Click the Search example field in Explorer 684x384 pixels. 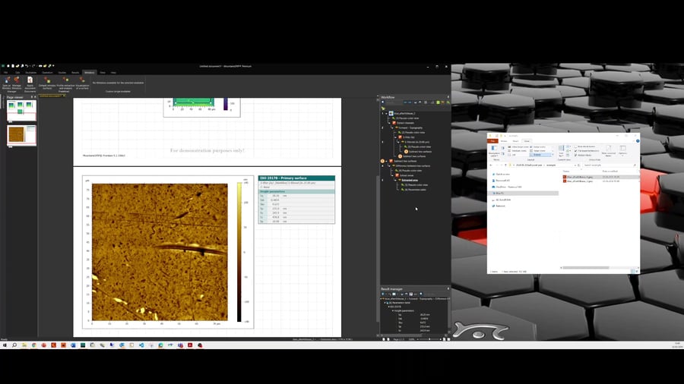point(610,165)
